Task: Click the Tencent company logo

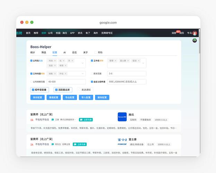Action: click(122, 117)
